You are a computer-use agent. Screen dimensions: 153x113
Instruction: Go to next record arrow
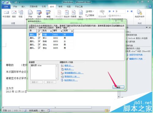(x=128, y=11)
